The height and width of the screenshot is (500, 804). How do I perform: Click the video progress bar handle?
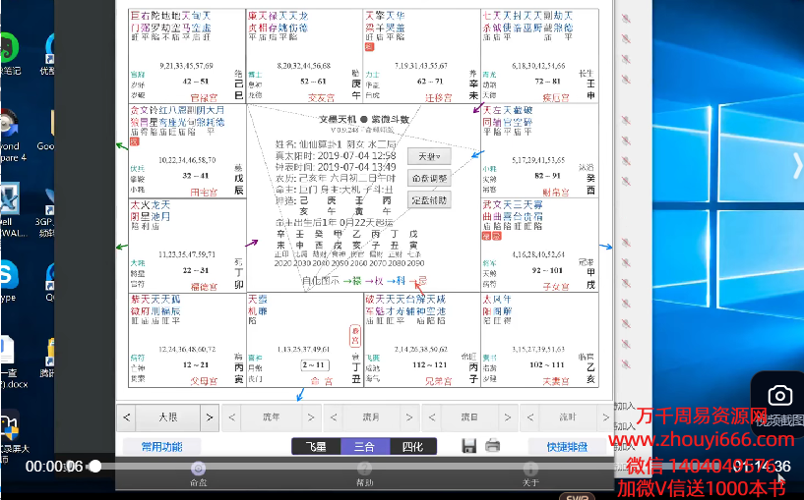(x=94, y=467)
